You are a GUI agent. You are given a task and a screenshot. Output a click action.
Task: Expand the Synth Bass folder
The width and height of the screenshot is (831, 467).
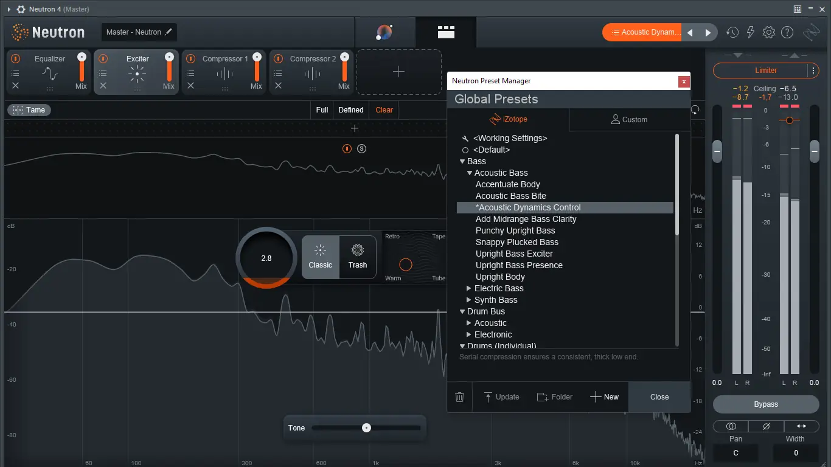[469, 300]
